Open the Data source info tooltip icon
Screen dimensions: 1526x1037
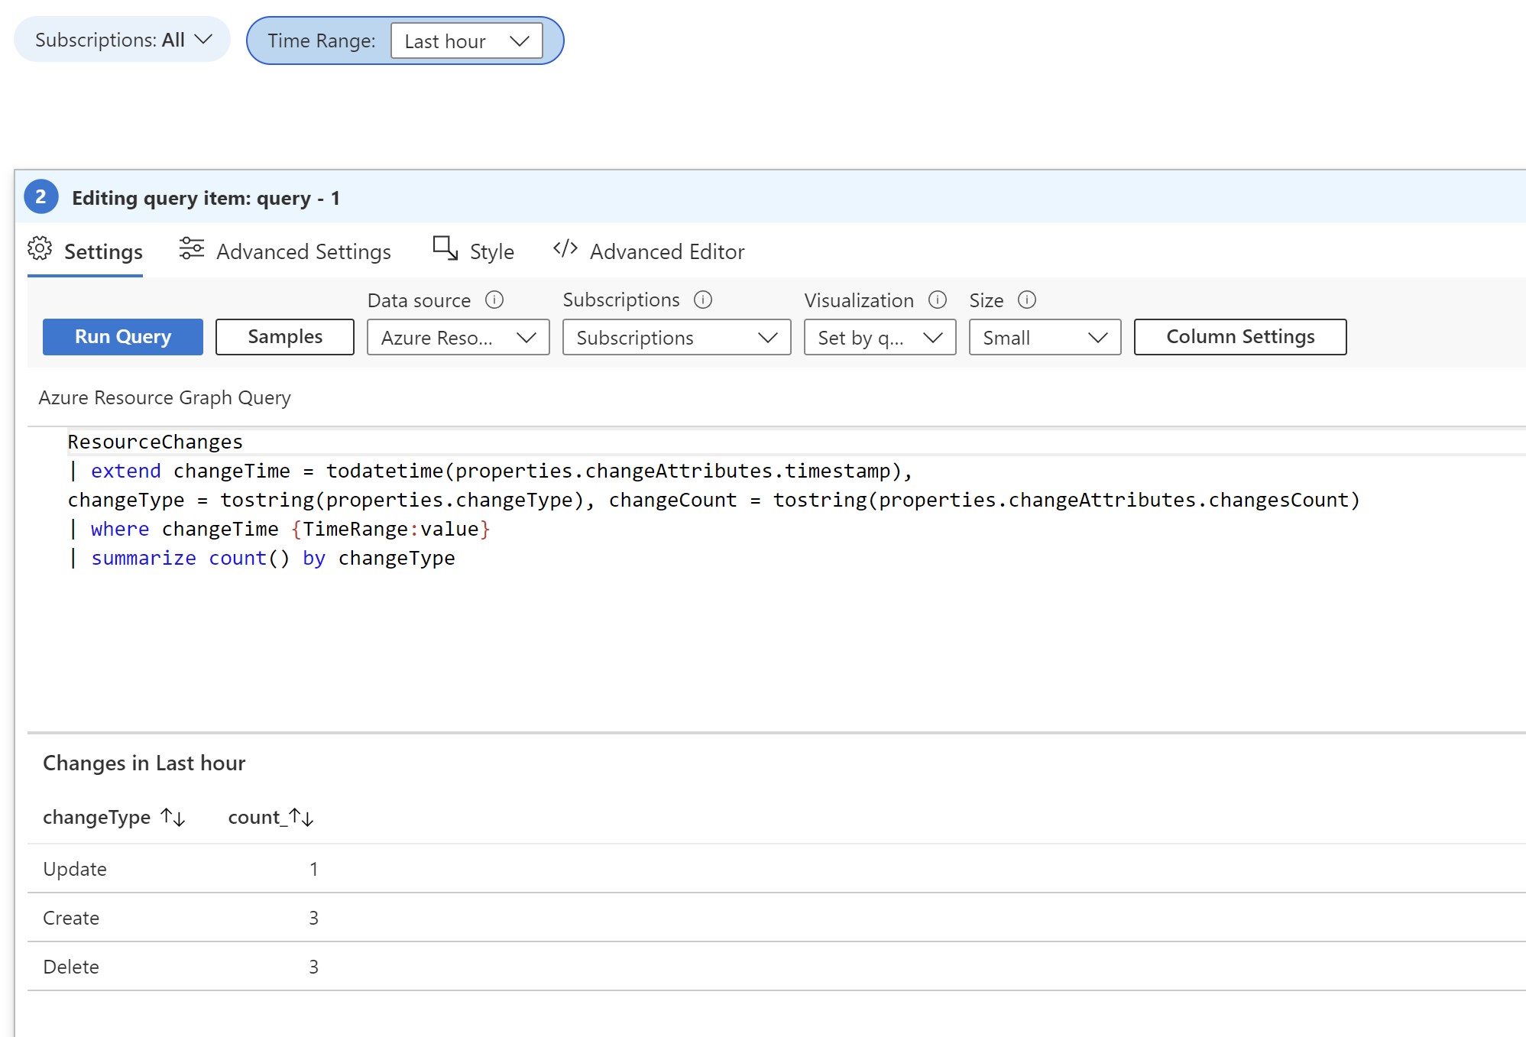coord(494,300)
